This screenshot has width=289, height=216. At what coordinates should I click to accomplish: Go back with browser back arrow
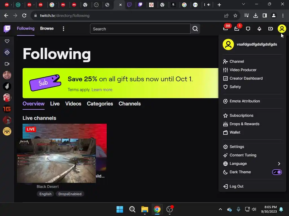pos(6,16)
